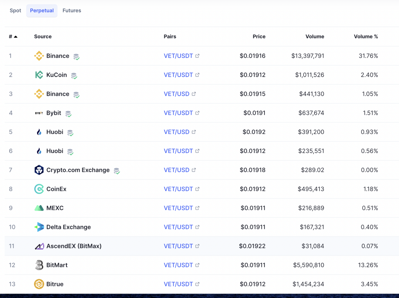Switch to the Spot tab
The height and width of the screenshot is (298, 399).
(15, 11)
